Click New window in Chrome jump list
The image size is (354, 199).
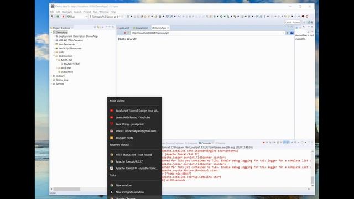134,185
